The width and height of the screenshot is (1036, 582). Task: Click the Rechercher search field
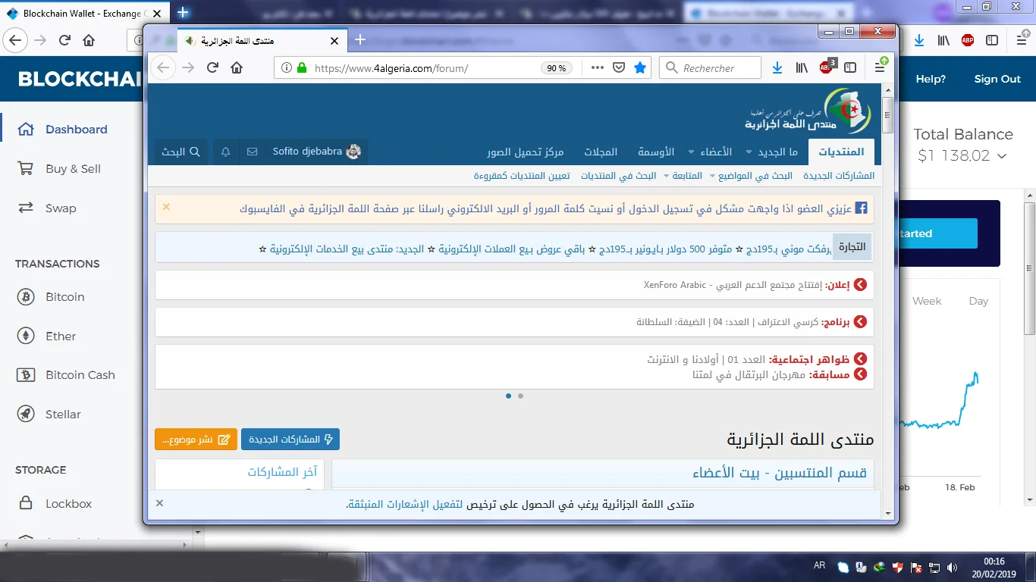[x=717, y=68]
